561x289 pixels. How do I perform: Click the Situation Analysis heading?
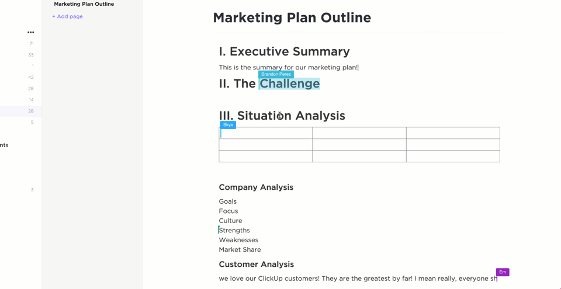[x=282, y=116]
